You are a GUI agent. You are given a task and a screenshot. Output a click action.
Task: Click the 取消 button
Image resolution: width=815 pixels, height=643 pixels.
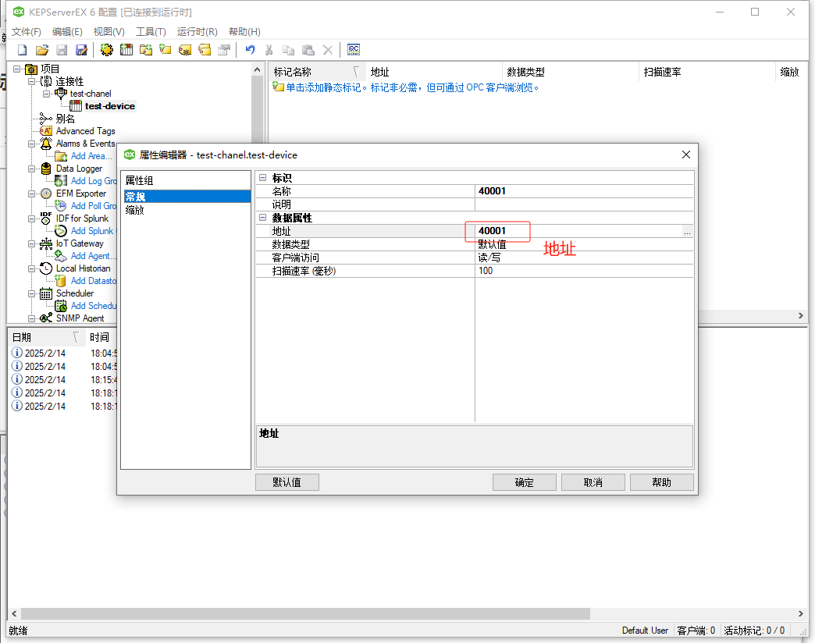click(x=593, y=482)
